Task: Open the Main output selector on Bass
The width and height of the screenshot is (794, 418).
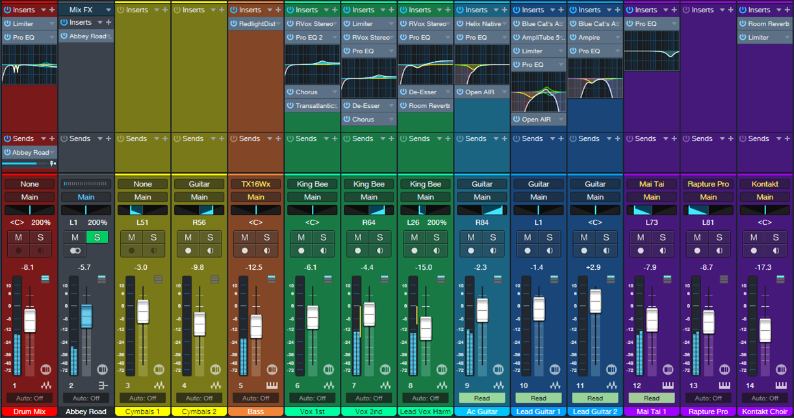Action: 256,197
